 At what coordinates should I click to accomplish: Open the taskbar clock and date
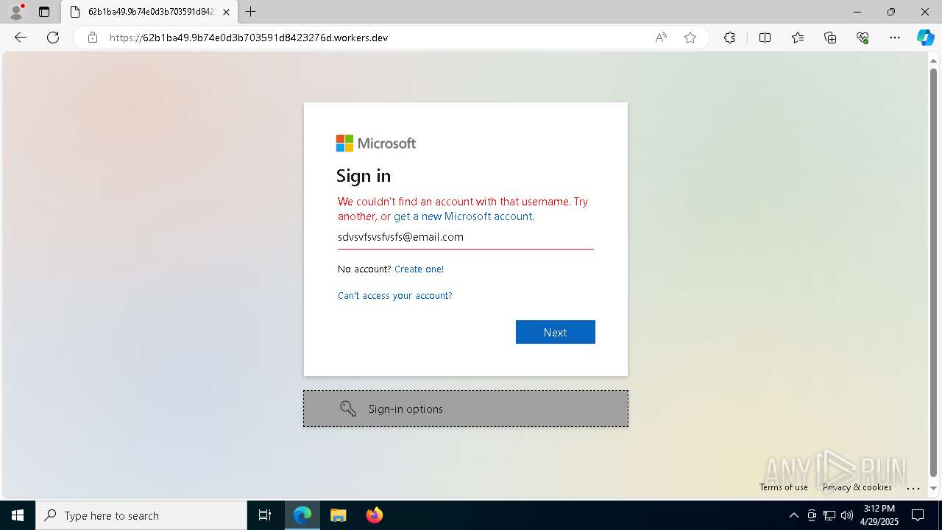point(879,515)
